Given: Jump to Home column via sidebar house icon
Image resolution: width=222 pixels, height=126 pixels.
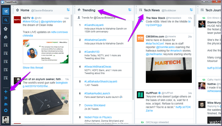Looking at the screenshot, I should (x=6, y=29).
